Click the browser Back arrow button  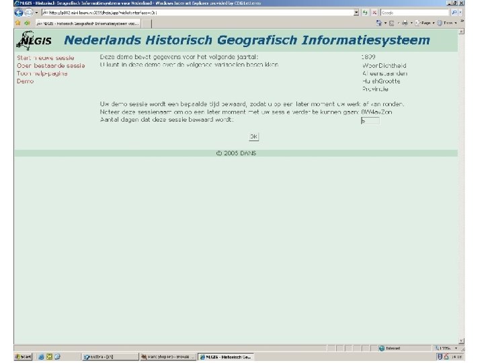[x=19, y=13]
